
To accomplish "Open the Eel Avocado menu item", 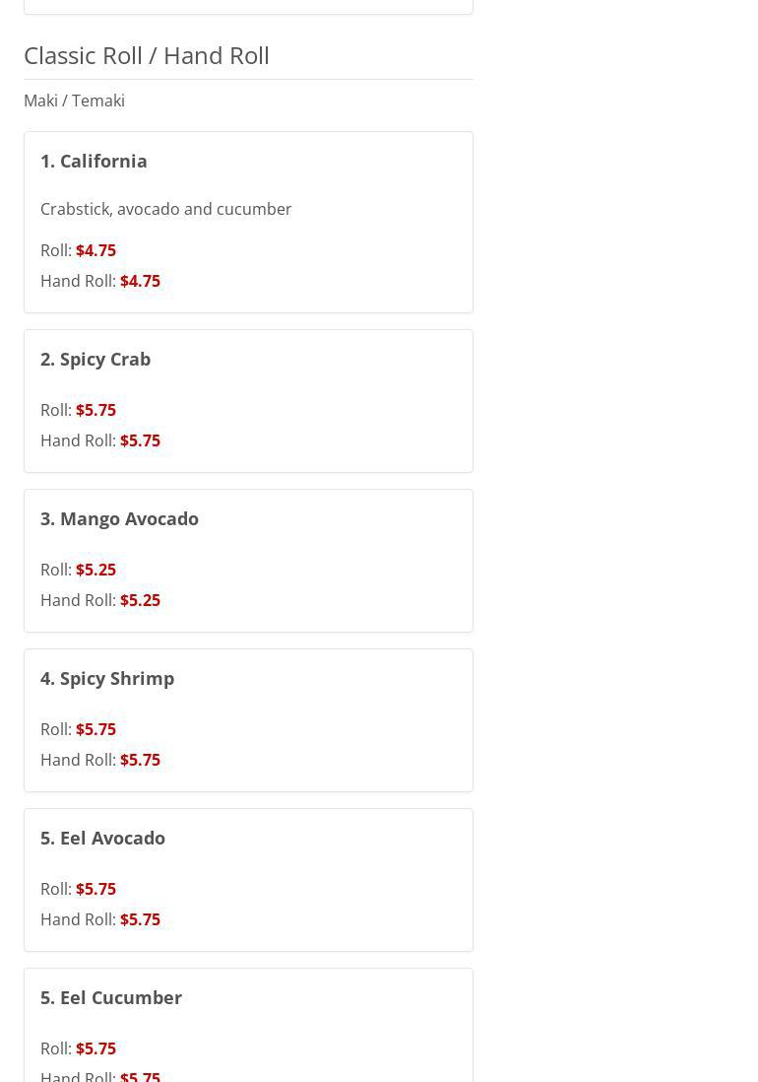I will [x=102, y=838].
